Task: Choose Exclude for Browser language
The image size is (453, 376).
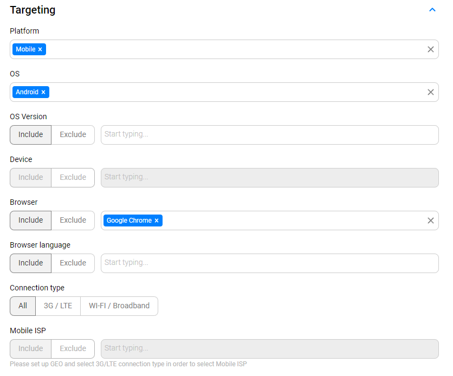Action: tap(73, 263)
